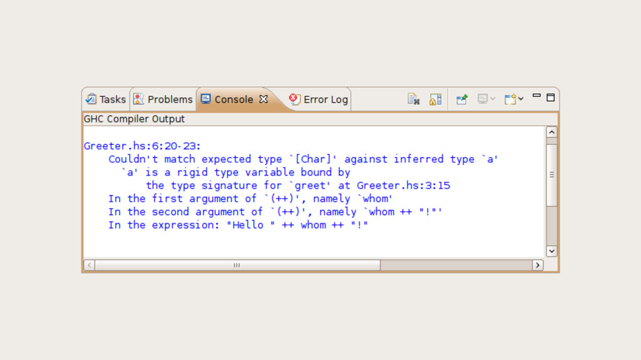The width and height of the screenshot is (641, 360).
Task: Expand the Open Console dropdown arrow
Action: pyautogui.click(x=521, y=99)
